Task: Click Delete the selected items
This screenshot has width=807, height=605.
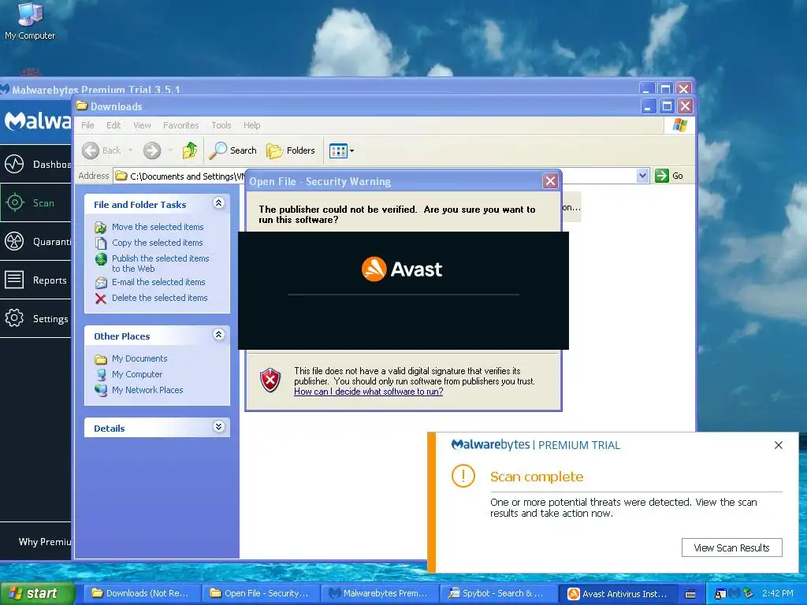Action: [159, 298]
